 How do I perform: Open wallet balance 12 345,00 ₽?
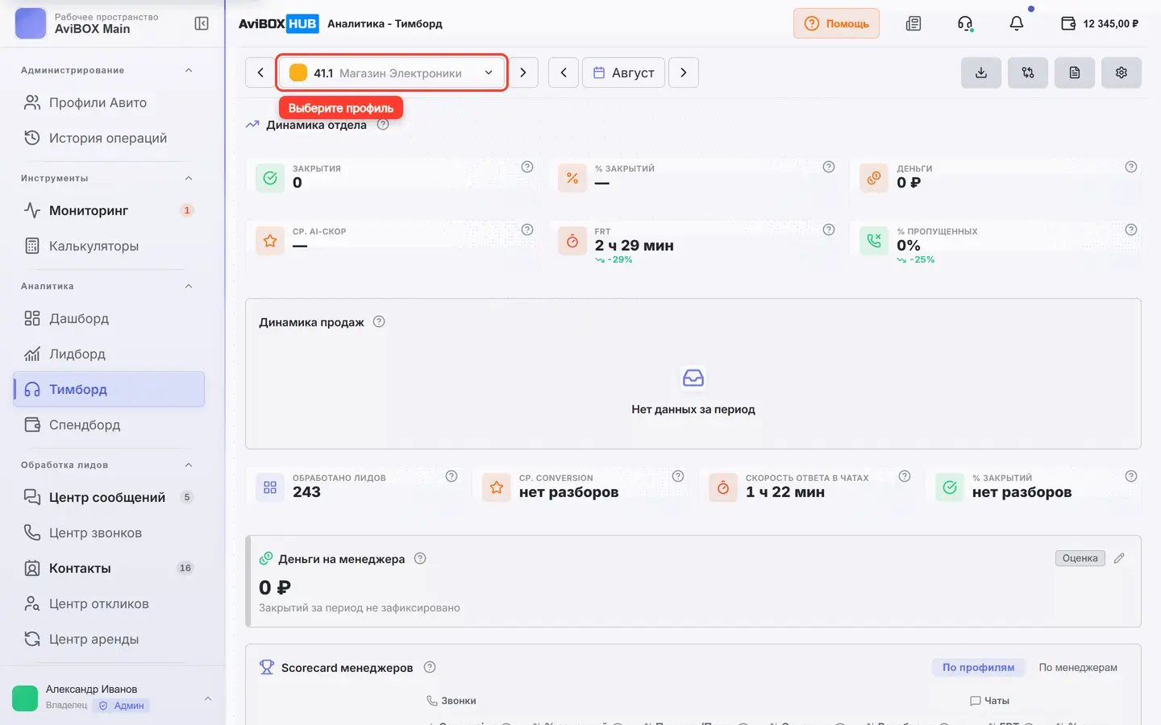[x=1100, y=23]
